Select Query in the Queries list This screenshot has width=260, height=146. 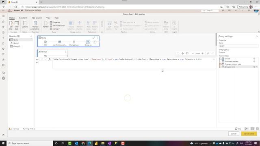pyautogui.click(x=21, y=40)
